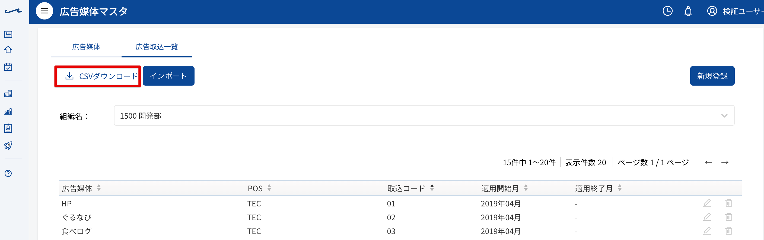Switch to the 広告取込一覧 tab
764x240 pixels.
pos(157,47)
